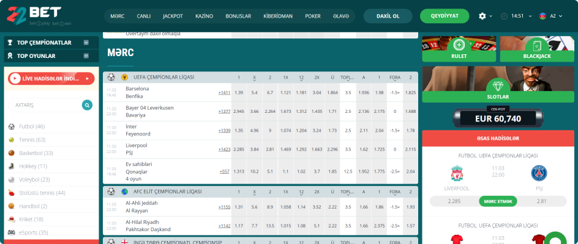Click UEFA Çempionlar Liqası trophy icon

[x=124, y=77]
